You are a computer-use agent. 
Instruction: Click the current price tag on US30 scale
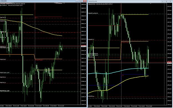click(x=84, y=46)
